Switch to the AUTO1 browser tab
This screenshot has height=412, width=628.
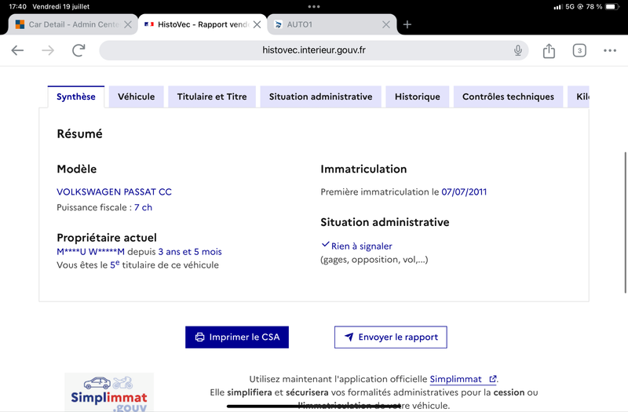[x=331, y=24]
